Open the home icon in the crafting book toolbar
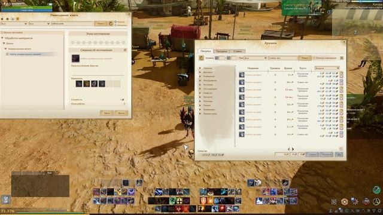383x215 pixels. [x=7, y=19]
